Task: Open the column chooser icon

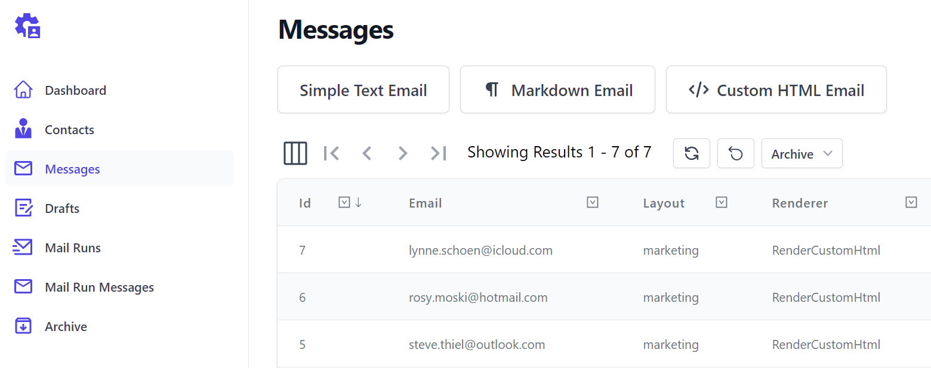Action: pyautogui.click(x=295, y=153)
